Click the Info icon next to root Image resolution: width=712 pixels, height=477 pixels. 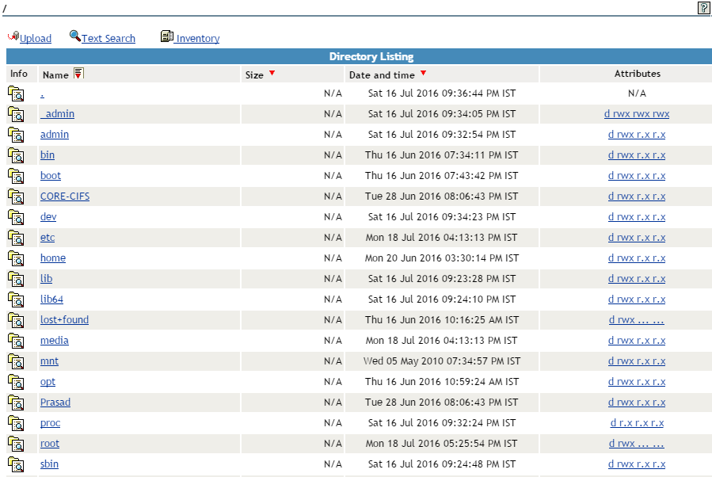coord(16,444)
